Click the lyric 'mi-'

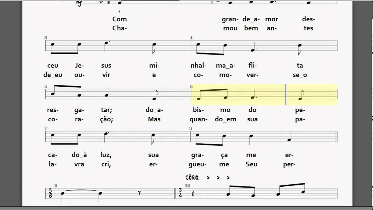pyautogui.click(x=154, y=66)
